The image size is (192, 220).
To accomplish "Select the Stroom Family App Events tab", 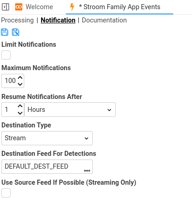I will [x=120, y=7].
